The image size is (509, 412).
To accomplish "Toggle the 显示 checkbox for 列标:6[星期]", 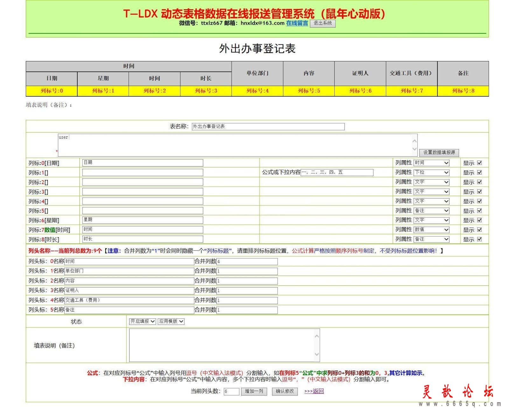I will coord(479,220).
